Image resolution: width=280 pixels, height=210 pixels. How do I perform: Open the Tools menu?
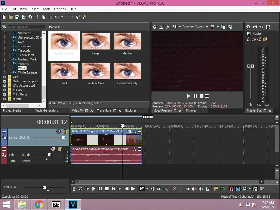tap(46, 9)
